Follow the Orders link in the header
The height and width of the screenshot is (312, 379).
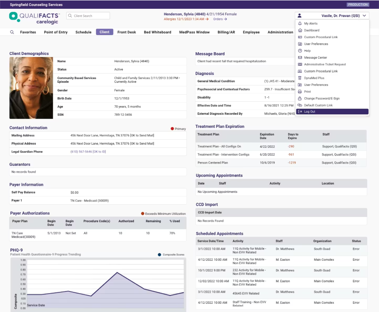220,19
